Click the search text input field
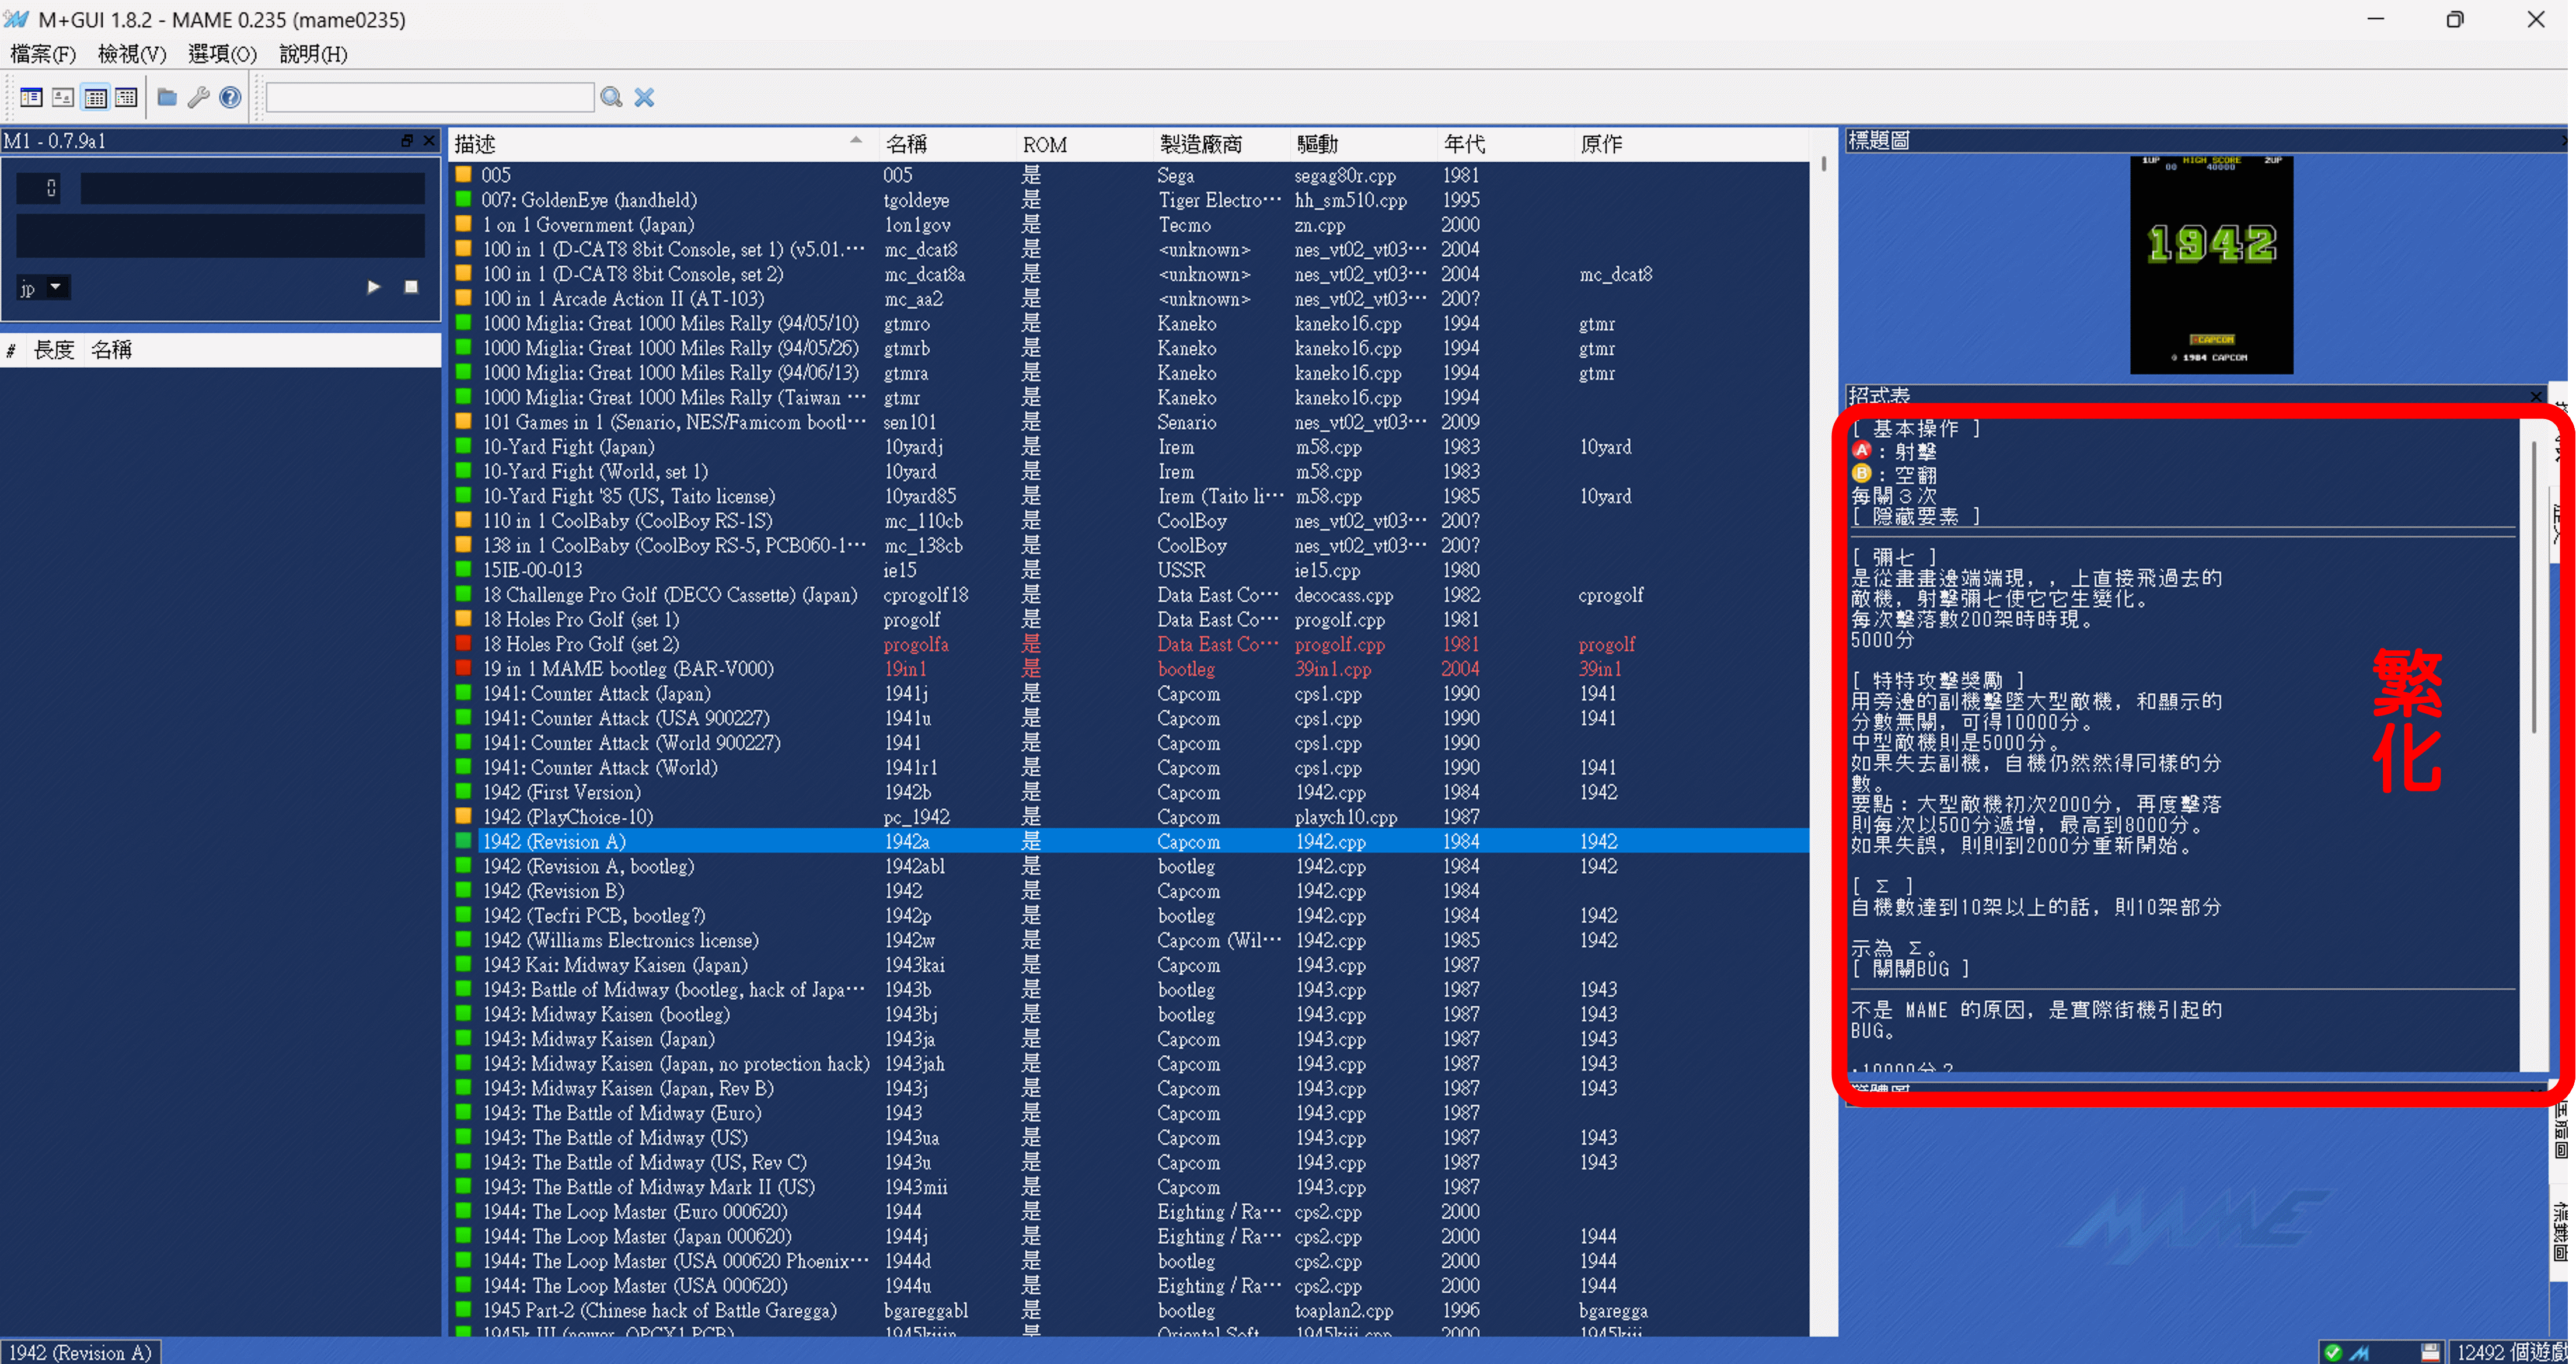 click(430, 97)
